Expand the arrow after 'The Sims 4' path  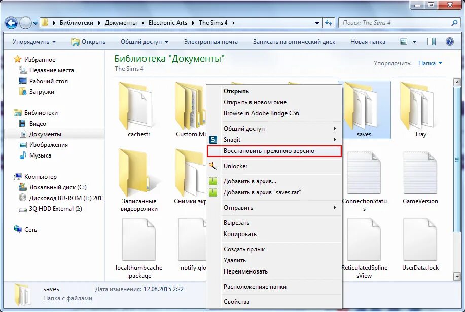234,23
